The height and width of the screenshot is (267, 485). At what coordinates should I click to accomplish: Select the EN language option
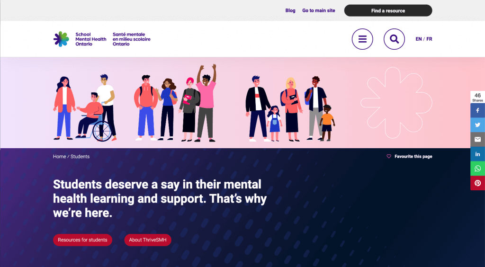click(419, 39)
